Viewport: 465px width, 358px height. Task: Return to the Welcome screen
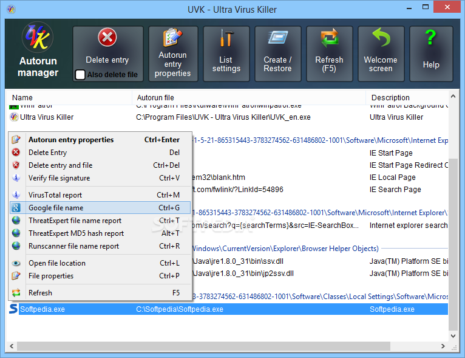click(x=381, y=53)
